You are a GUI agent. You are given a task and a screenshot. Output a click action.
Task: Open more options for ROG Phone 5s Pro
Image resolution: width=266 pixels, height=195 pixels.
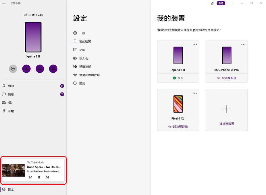pos(243,45)
